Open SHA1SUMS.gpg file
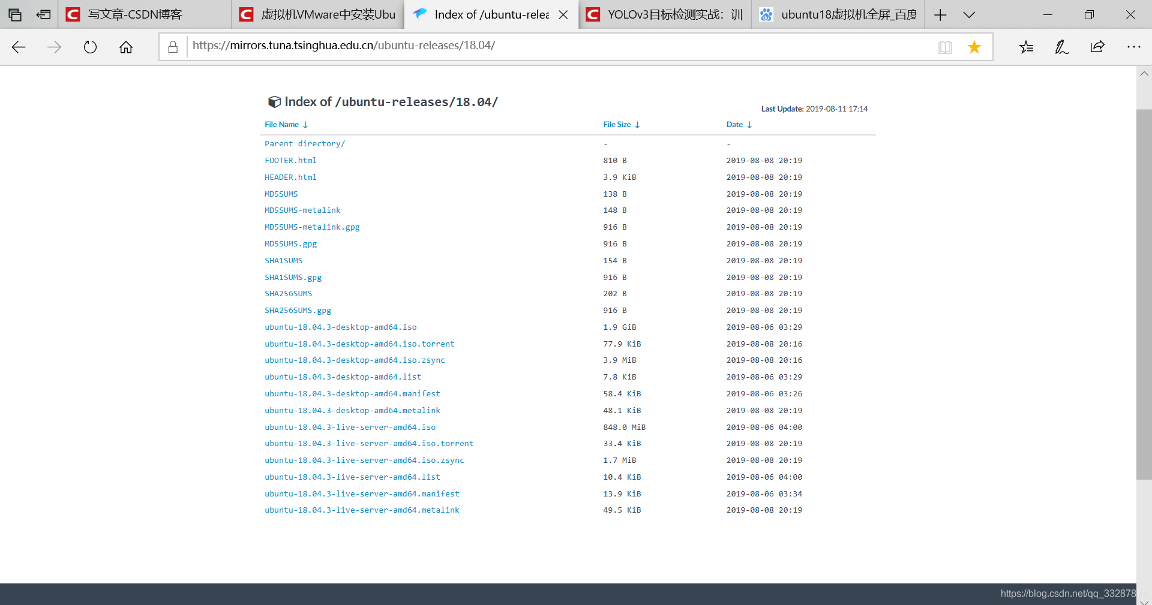Viewport: 1152px width, 605px height. coord(293,278)
